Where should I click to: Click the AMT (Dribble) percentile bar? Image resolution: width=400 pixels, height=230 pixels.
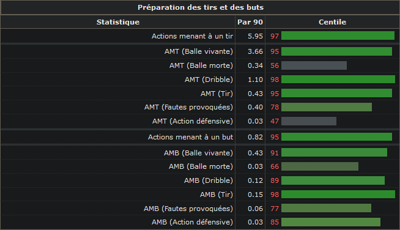[338, 80]
